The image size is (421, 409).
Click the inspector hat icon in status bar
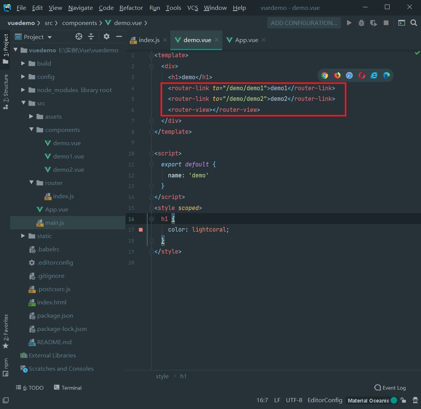click(x=415, y=400)
